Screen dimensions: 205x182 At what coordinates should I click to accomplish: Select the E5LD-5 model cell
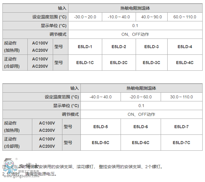[100, 127]
